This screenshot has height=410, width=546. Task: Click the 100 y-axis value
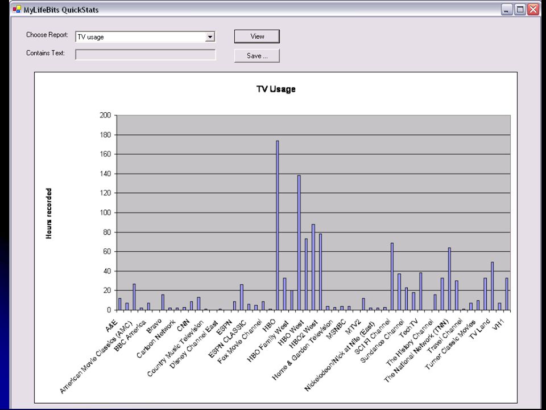105,212
